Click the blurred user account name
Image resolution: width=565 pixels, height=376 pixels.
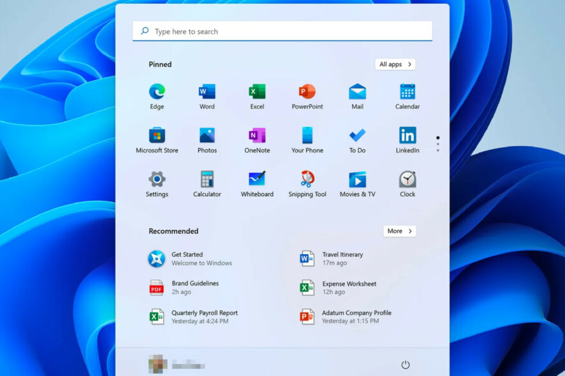(189, 365)
